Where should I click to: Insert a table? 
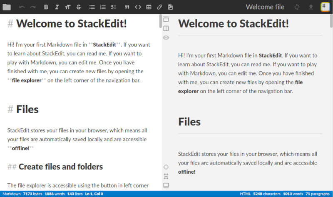click(149, 7)
